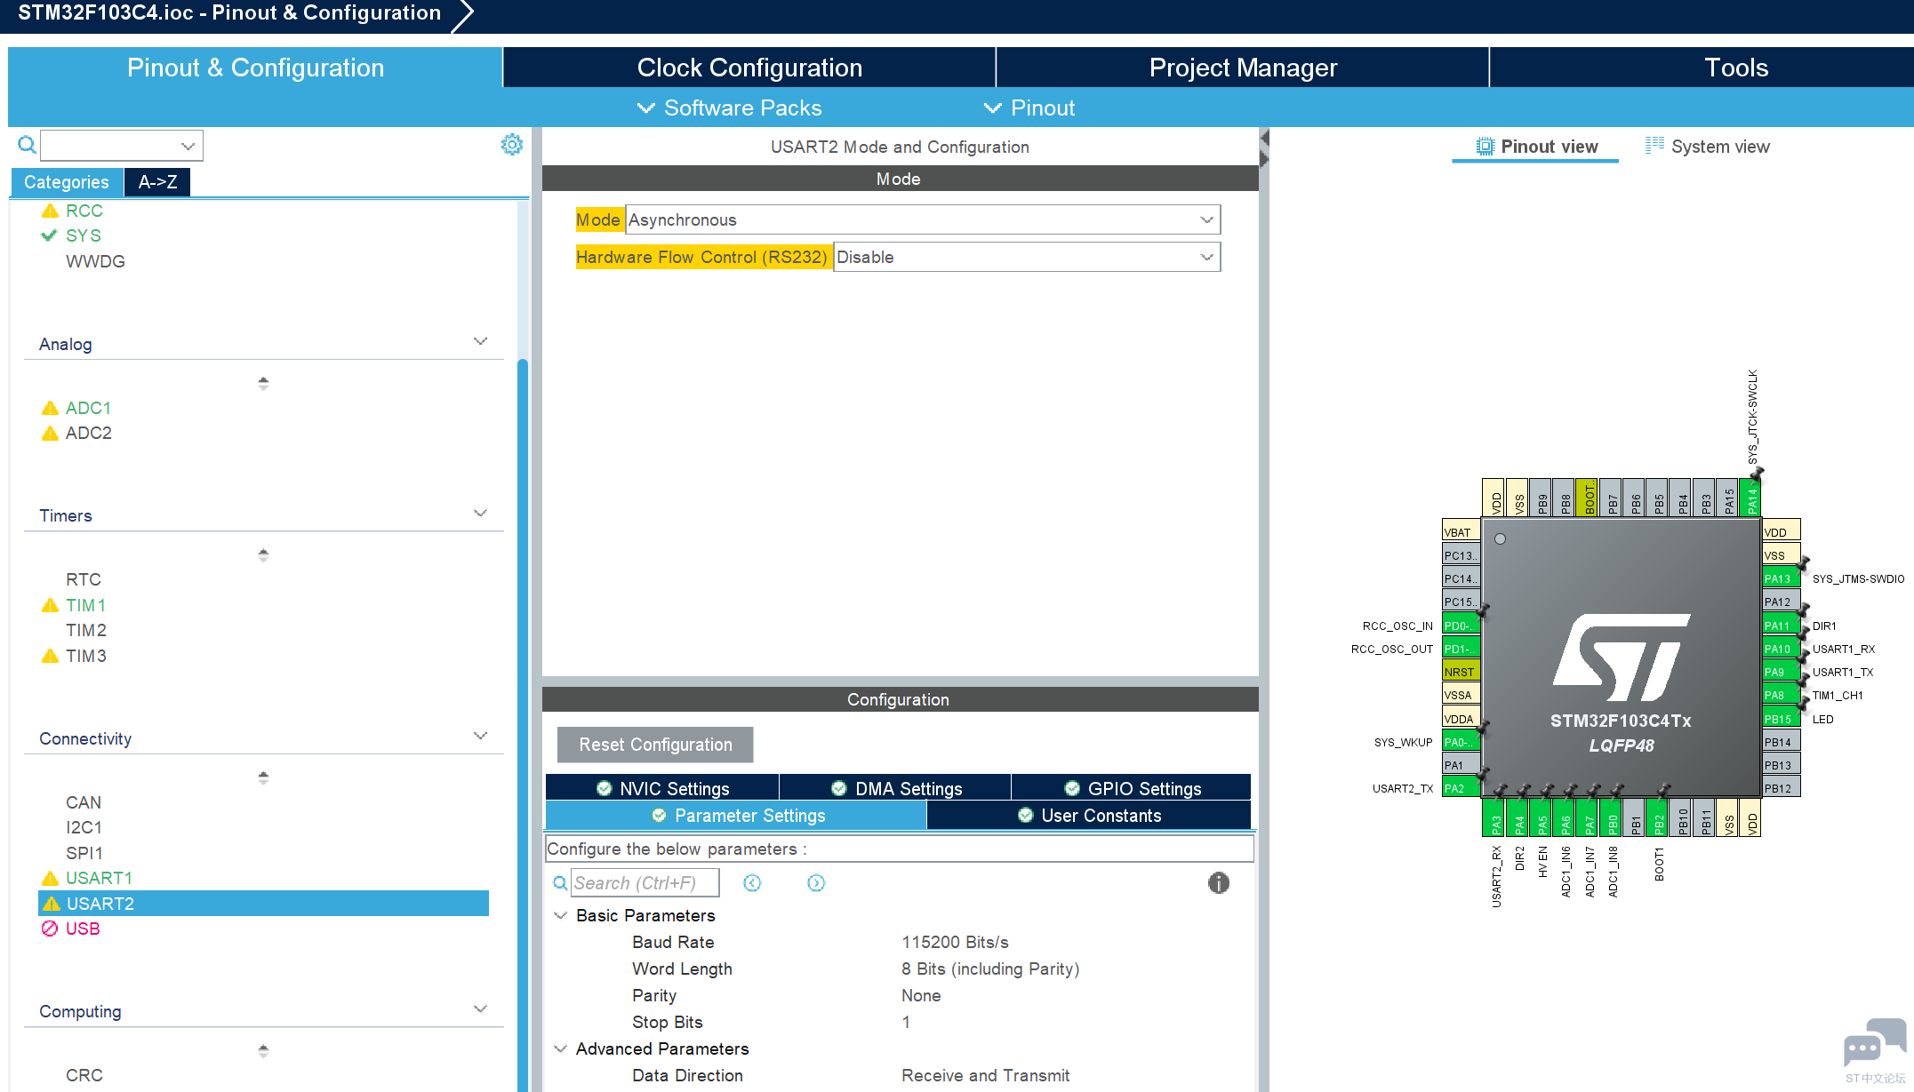Go to the previous search result arrow
1914x1092 pixels.
click(752, 882)
